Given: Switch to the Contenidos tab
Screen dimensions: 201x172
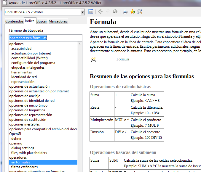Looking at the screenshot, I should click(x=14, y=21).
